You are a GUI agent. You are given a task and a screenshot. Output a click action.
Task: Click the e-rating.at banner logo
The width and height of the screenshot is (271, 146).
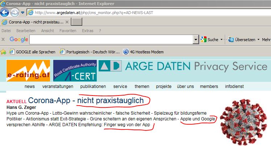click(28, 71)
